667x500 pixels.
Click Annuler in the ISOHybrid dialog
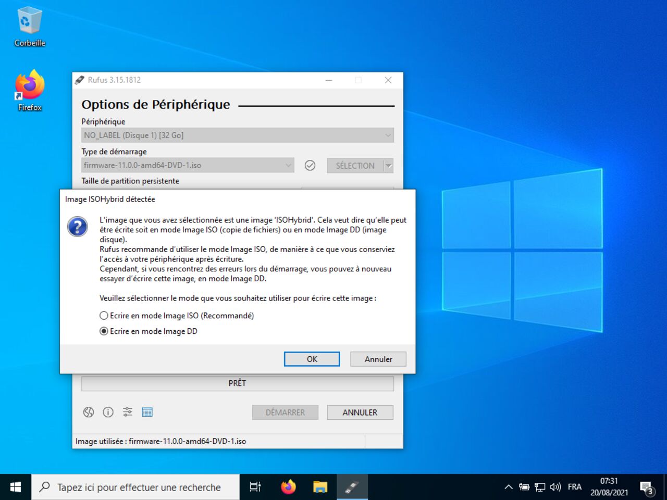pos(378,359)
